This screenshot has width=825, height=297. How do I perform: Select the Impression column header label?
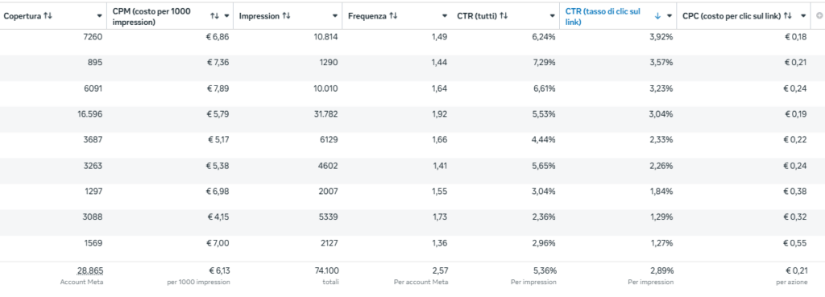pos(259,16)
